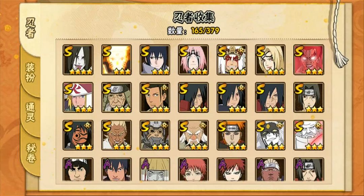The width and height of the screenshot is (364, 196).
Task: Open the glowing Nine-Tails chakra Naruto portrait
Action: point(117,60)
